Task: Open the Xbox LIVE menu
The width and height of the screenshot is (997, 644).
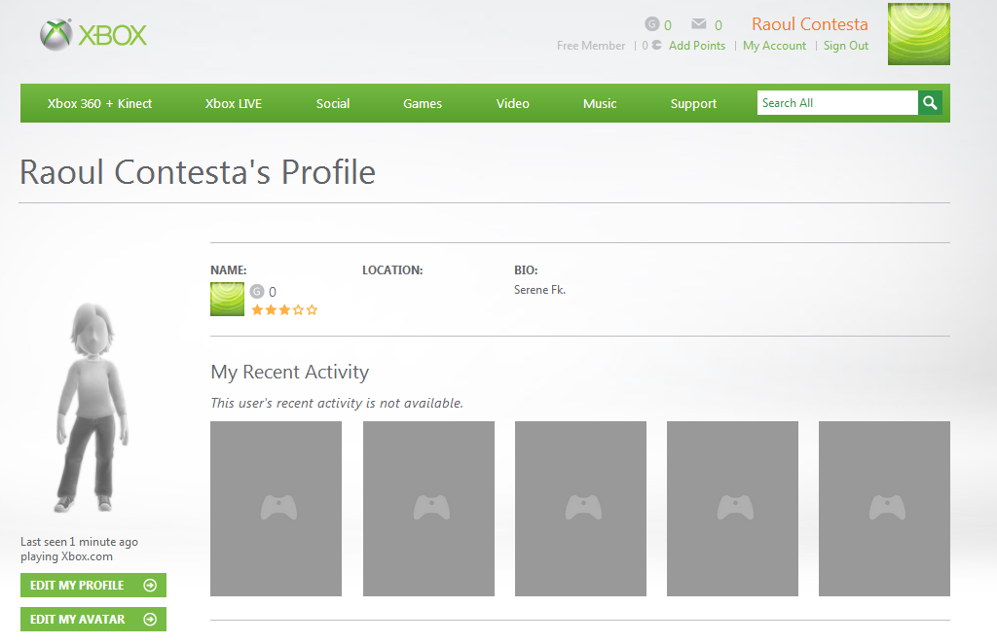Action: [x=234, y=103]
